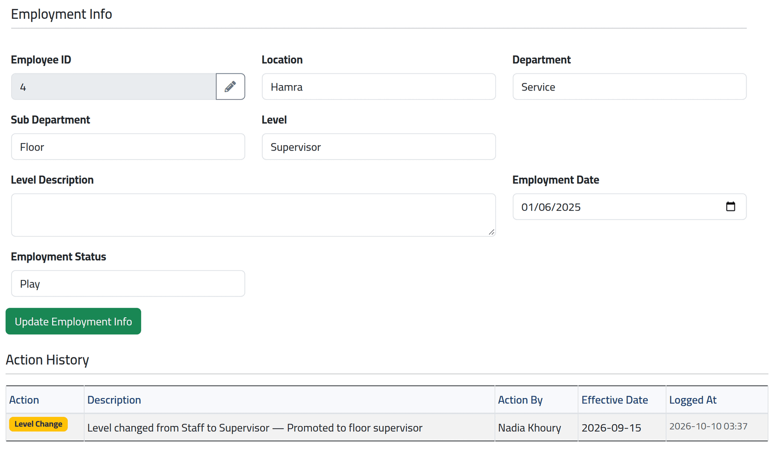The height and width of the screenshot is (458, 774).
Task: Click the logged timestamp 2026-10-10 03:37
Action: click(708, 426)
